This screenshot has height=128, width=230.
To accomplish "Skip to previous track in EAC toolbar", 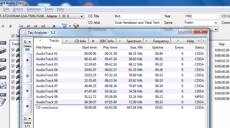I will (21, 26).
